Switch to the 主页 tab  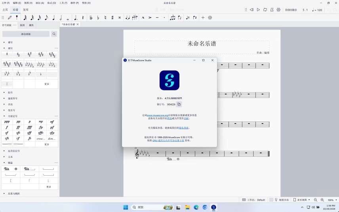tap(5, 10)
